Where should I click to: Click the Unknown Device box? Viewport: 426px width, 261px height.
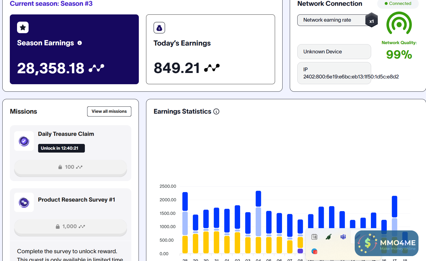click(x=334, y=52)
